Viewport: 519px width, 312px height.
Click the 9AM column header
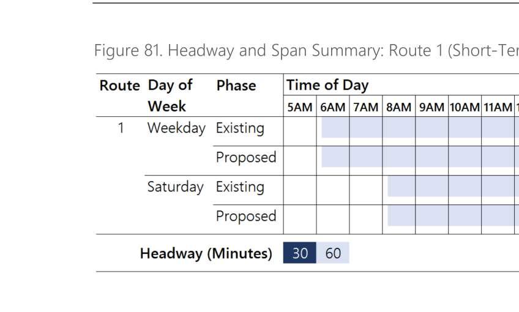pos(431,107)
